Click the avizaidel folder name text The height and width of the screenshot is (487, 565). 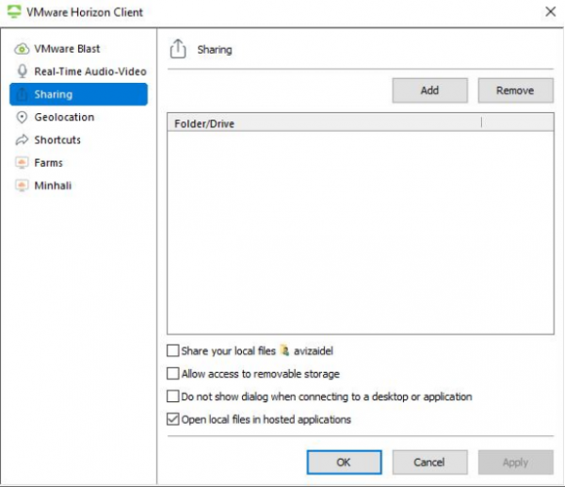coord(314,350)
